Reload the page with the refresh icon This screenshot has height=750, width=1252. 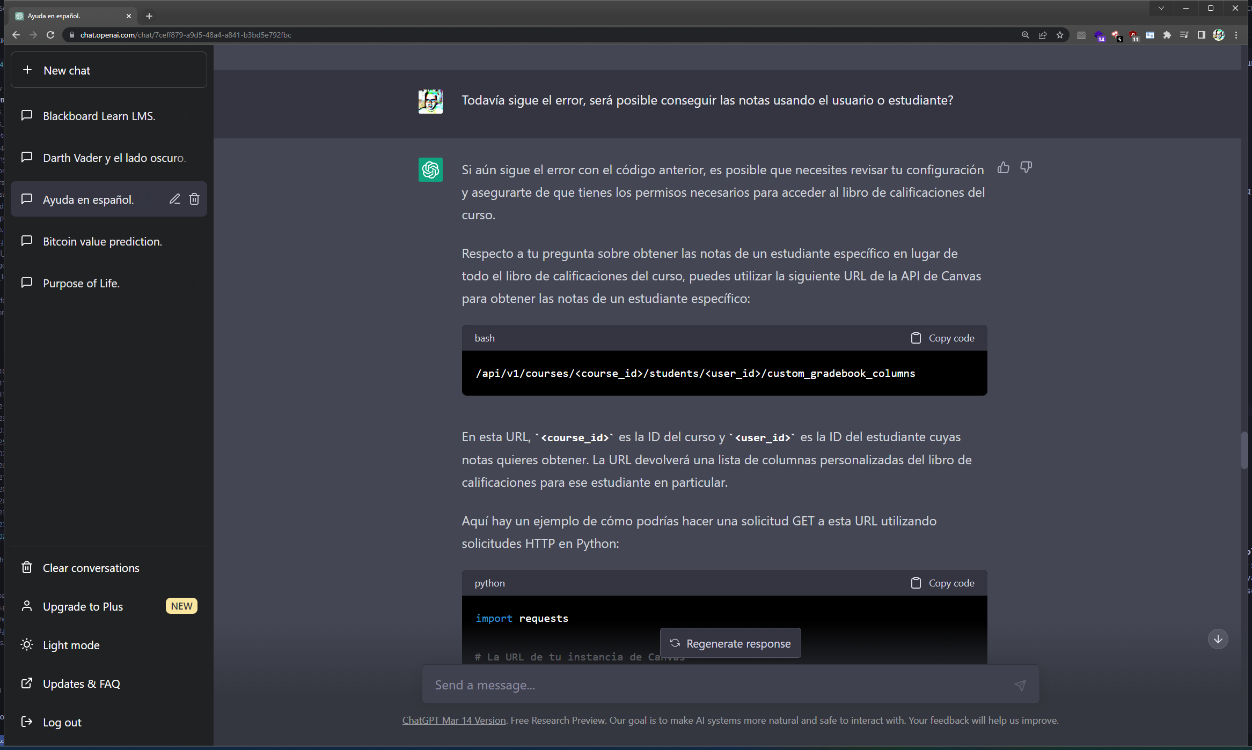click(x=50, y=35)
